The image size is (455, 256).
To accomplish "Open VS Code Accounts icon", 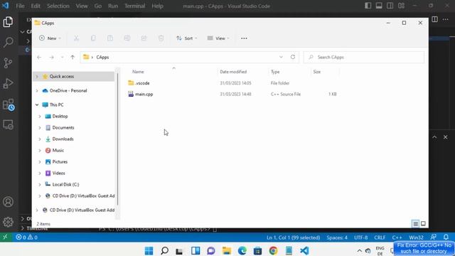I will click(x=8, y=202).
